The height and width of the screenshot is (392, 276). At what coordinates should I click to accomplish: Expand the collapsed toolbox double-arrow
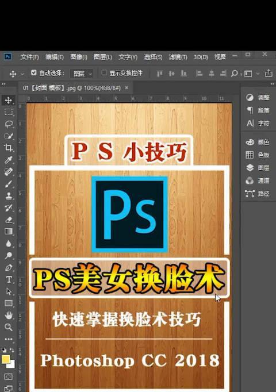(x=3, y=84)
